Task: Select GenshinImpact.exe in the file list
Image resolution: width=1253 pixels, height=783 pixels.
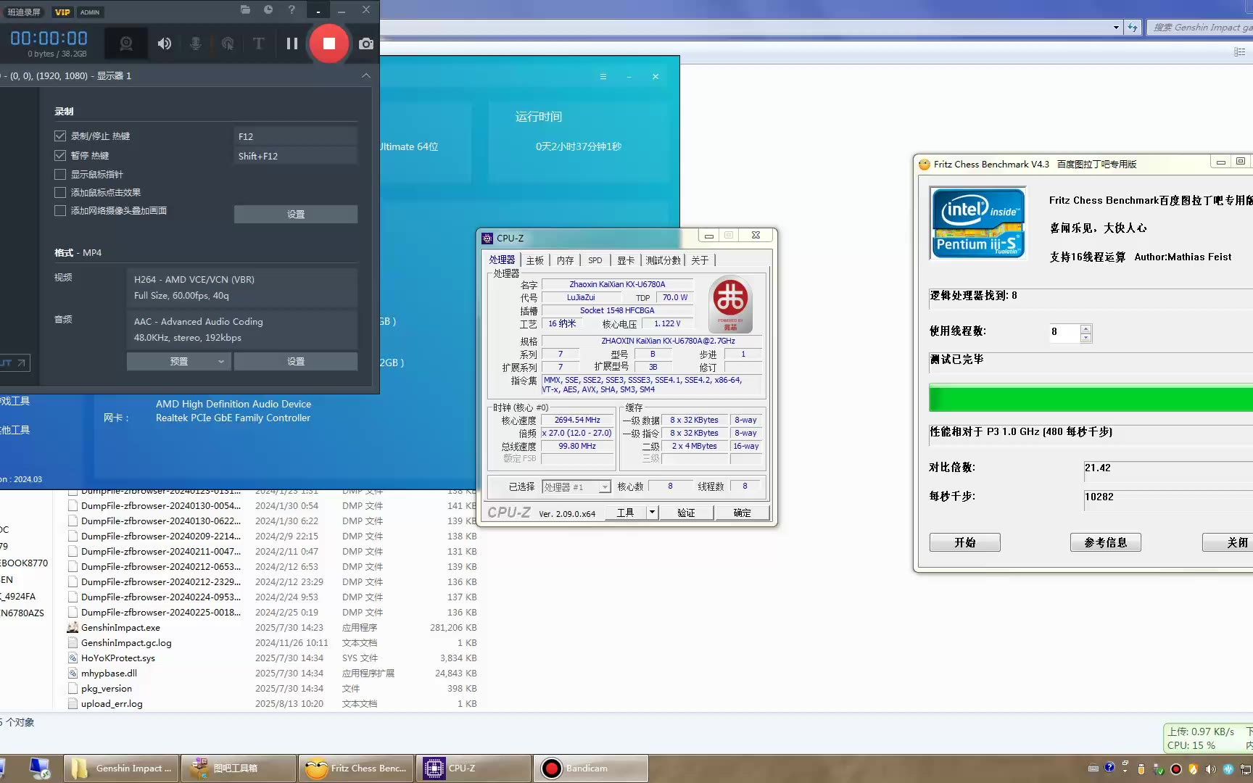Action: (120, 628)
